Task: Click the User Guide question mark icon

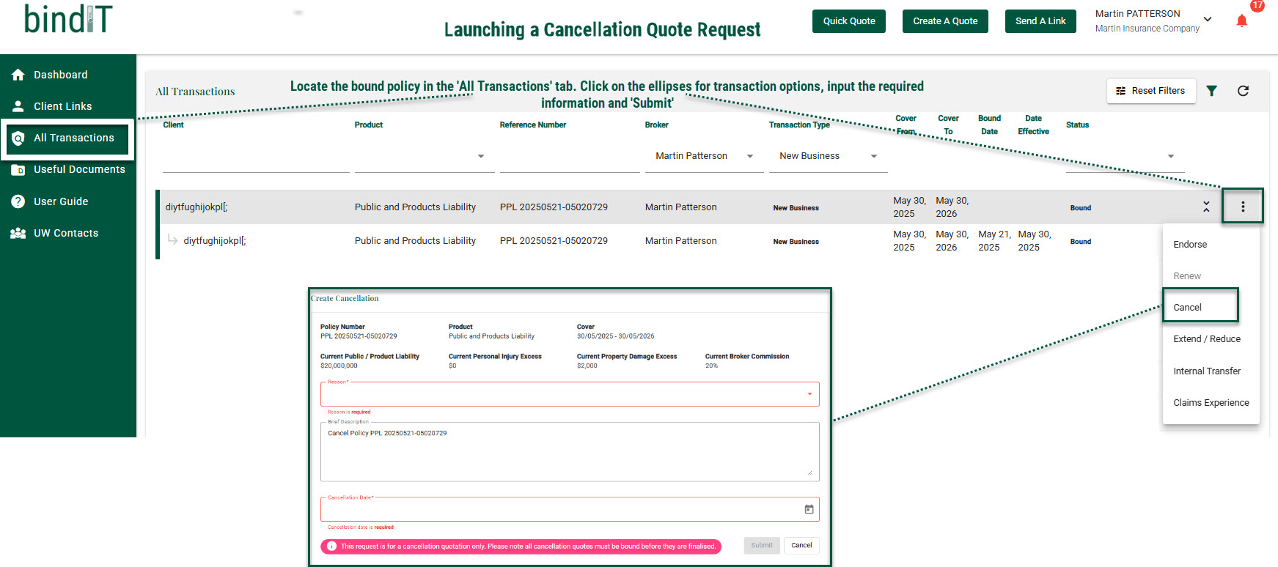Action: pyautogui.click(x=18, y=201)
